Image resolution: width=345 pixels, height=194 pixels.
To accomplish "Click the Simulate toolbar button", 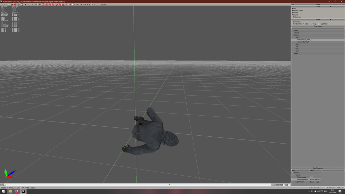I will 103,4.
